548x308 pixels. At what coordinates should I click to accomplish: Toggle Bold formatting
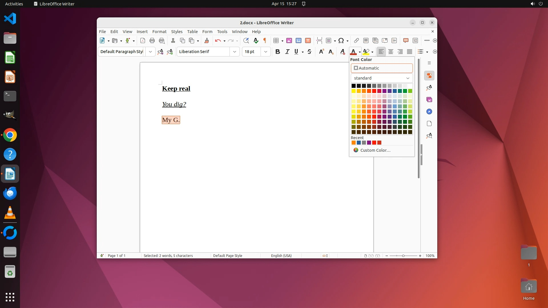click(277, 52)
